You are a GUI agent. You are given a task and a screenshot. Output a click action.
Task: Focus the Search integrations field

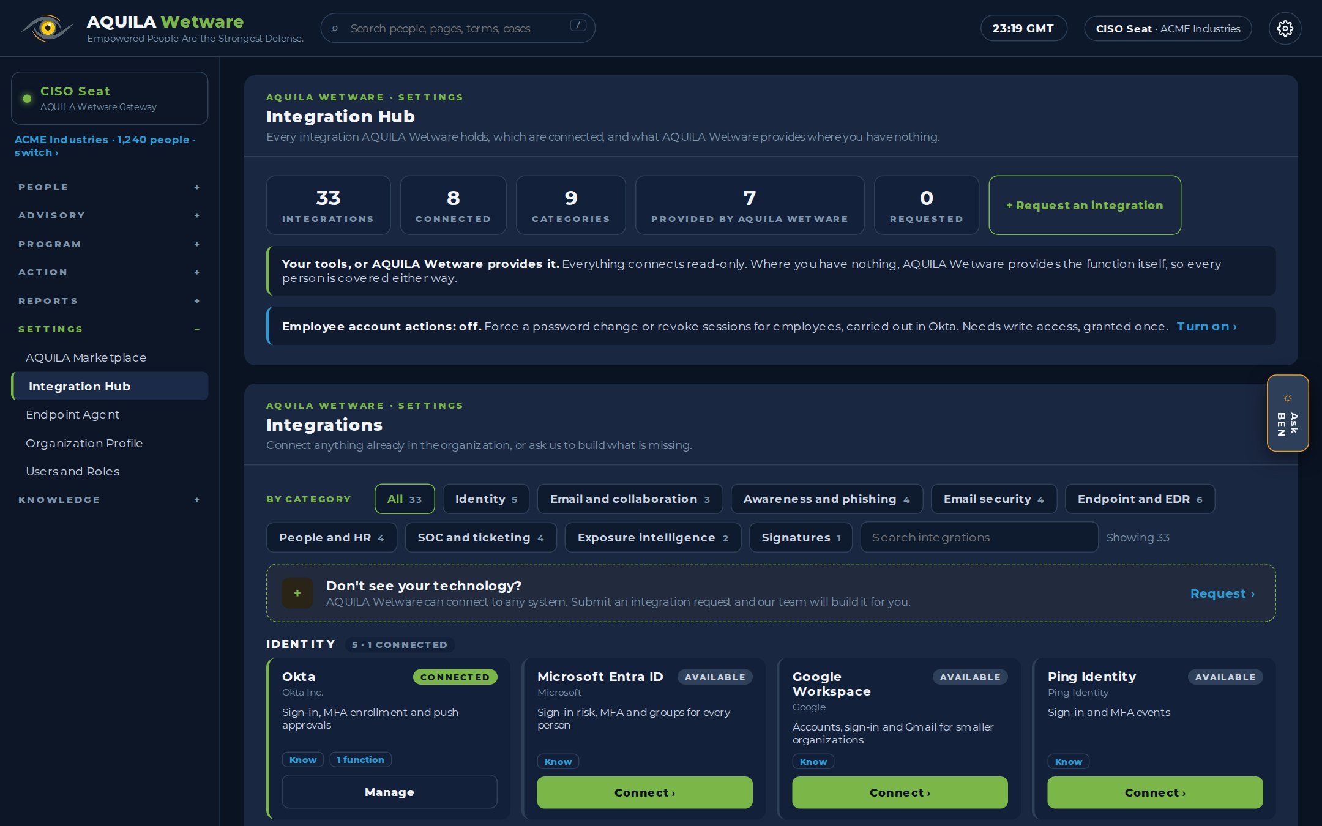pyautogui.click(x=979, y=537)
